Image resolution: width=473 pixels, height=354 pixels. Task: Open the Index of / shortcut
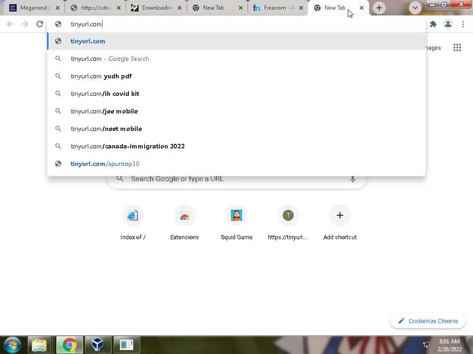[133, 223]
